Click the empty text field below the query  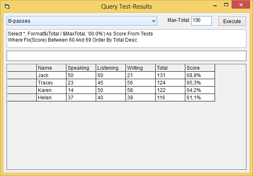pyautogui.click(x=126, y=56)
